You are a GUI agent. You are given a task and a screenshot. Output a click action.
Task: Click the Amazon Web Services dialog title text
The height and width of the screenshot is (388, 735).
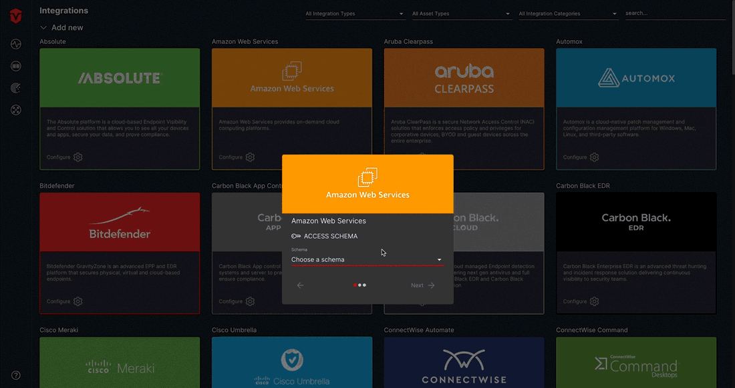[329, 221]
